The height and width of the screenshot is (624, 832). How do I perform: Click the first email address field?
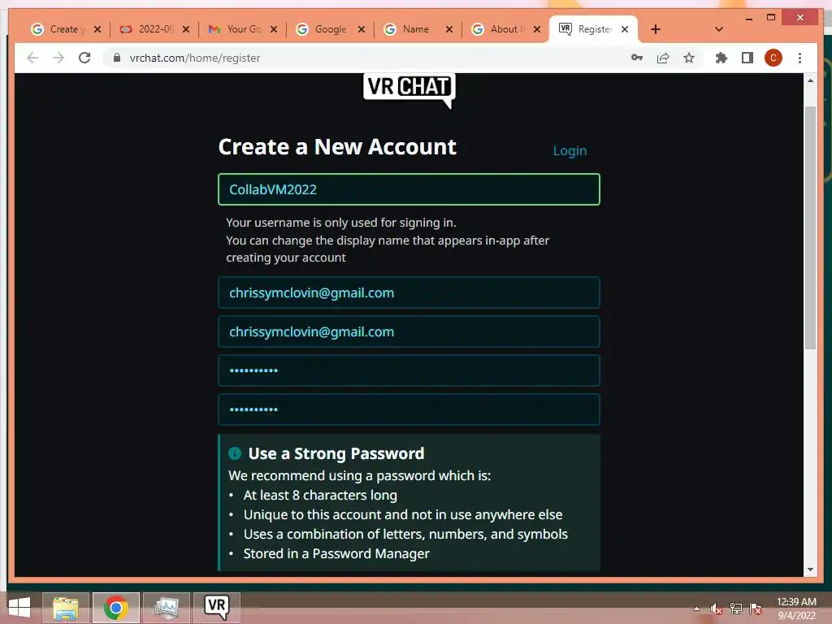point(409,292)
